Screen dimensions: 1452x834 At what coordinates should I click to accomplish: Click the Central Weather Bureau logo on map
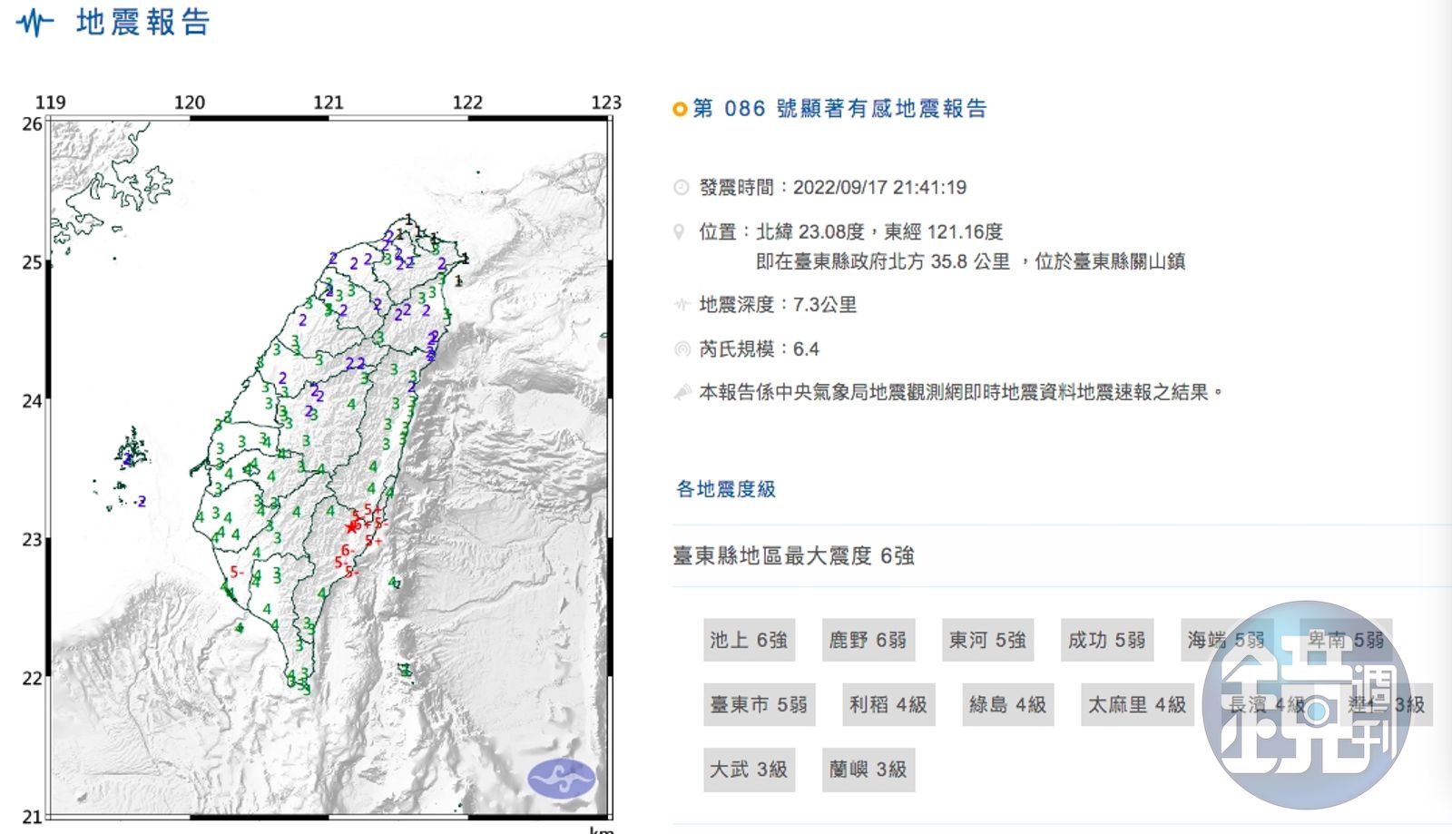pyautogui.click(x=562, y=779)
